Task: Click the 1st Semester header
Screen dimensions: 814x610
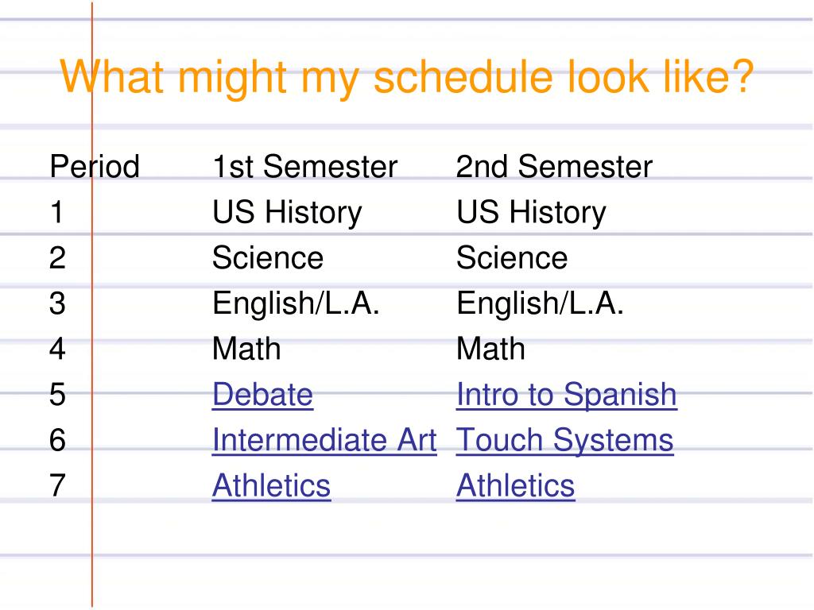Action: click(304, 167)
